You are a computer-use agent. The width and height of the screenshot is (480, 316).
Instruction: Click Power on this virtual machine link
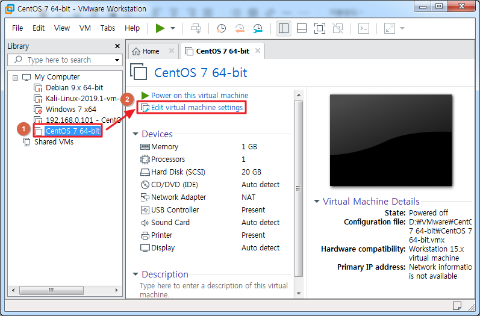pyautogui.click(x=199, y=96)
